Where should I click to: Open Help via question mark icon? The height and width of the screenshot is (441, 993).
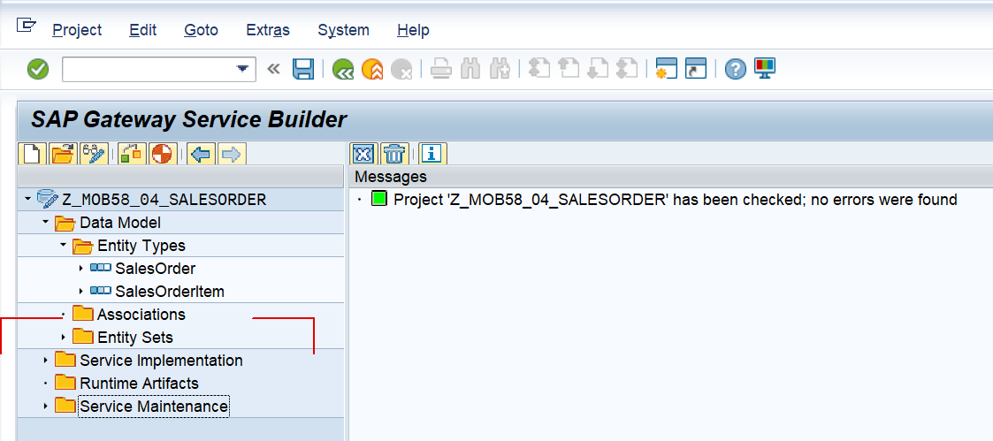tap(736, 69)
